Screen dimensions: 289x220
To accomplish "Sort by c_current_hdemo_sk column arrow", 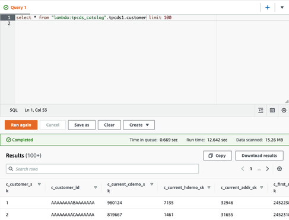I will 209,187.
